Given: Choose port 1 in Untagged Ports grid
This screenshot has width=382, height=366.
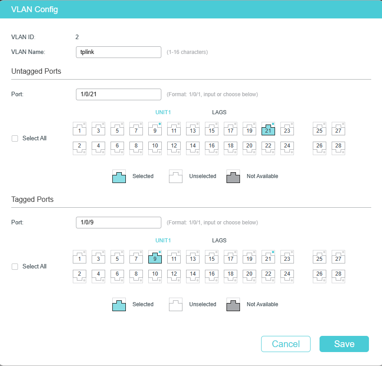Looking at the screenshot, I should (80, 129).
